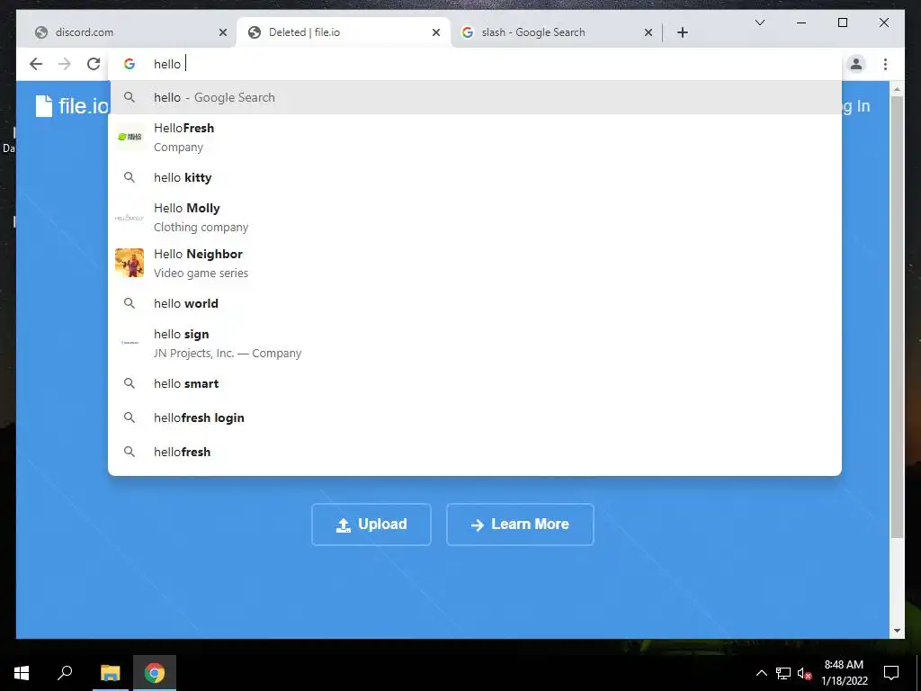Reload the page with the refresh icon
921x691 pixels.
[x=94, y=64]
